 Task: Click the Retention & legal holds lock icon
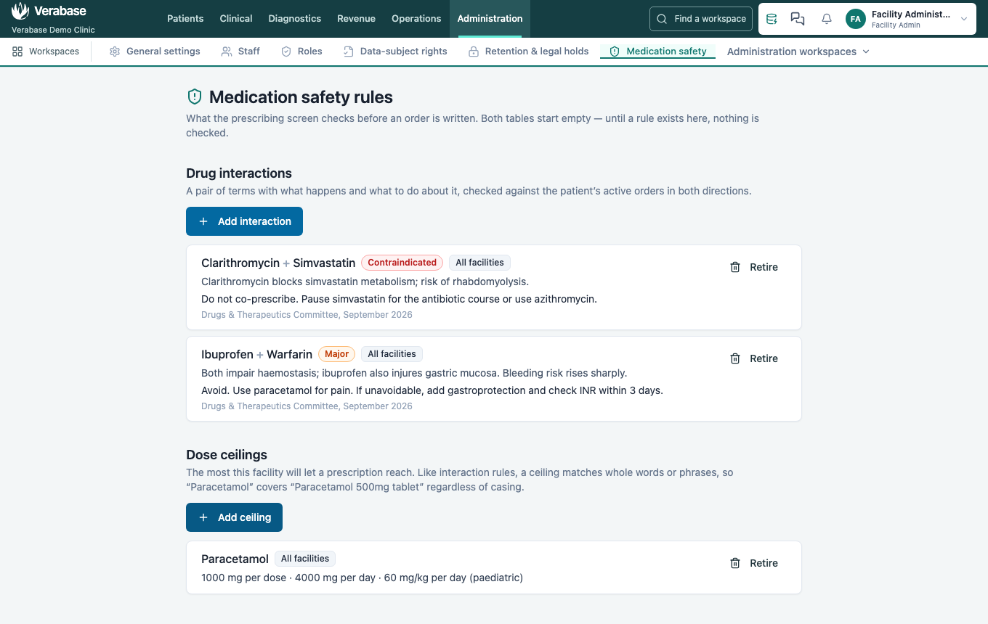474,52
